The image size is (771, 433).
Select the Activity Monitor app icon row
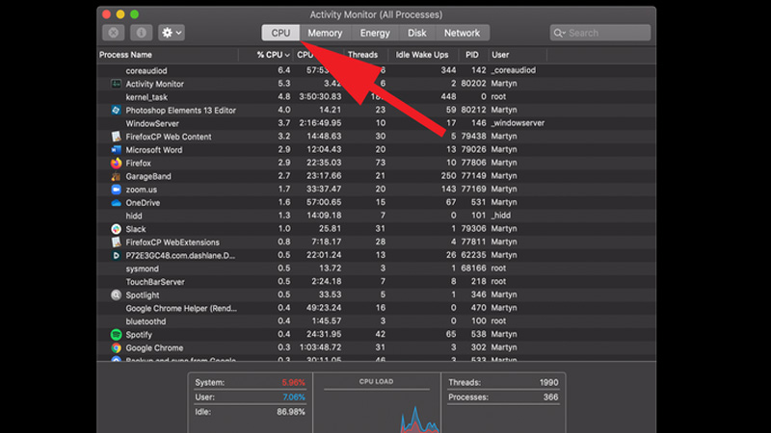tap(116, 84)
